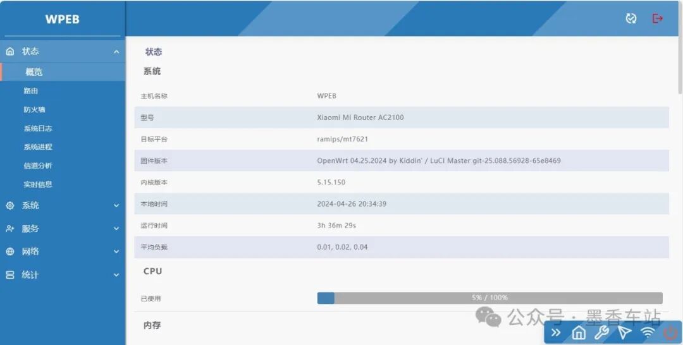Viewport: 683px width, 345px height.
Task: Click the server icon beside 统计
Action: [10, 275]
